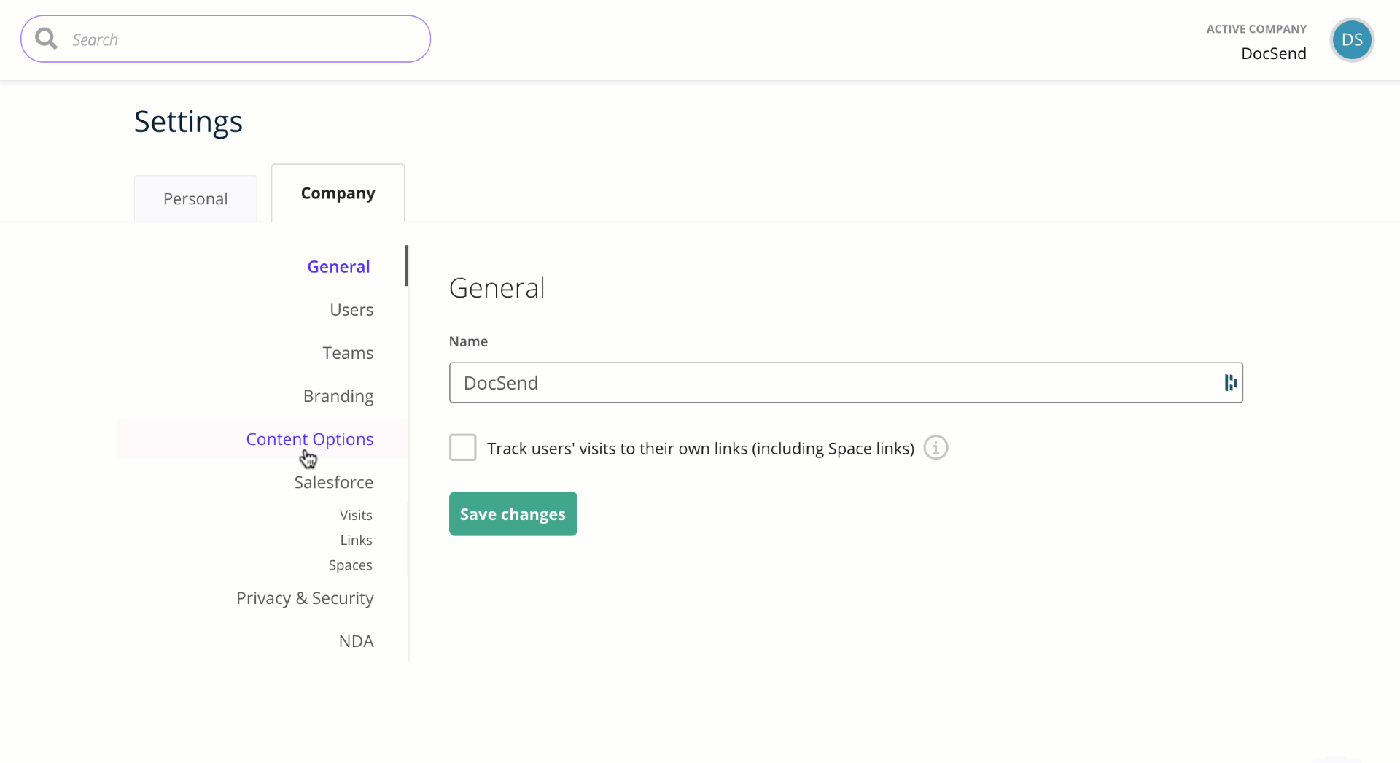This screenshot has height=763, width=1400.
Task: Open the General settings section
Action: [x=338, y=267]
